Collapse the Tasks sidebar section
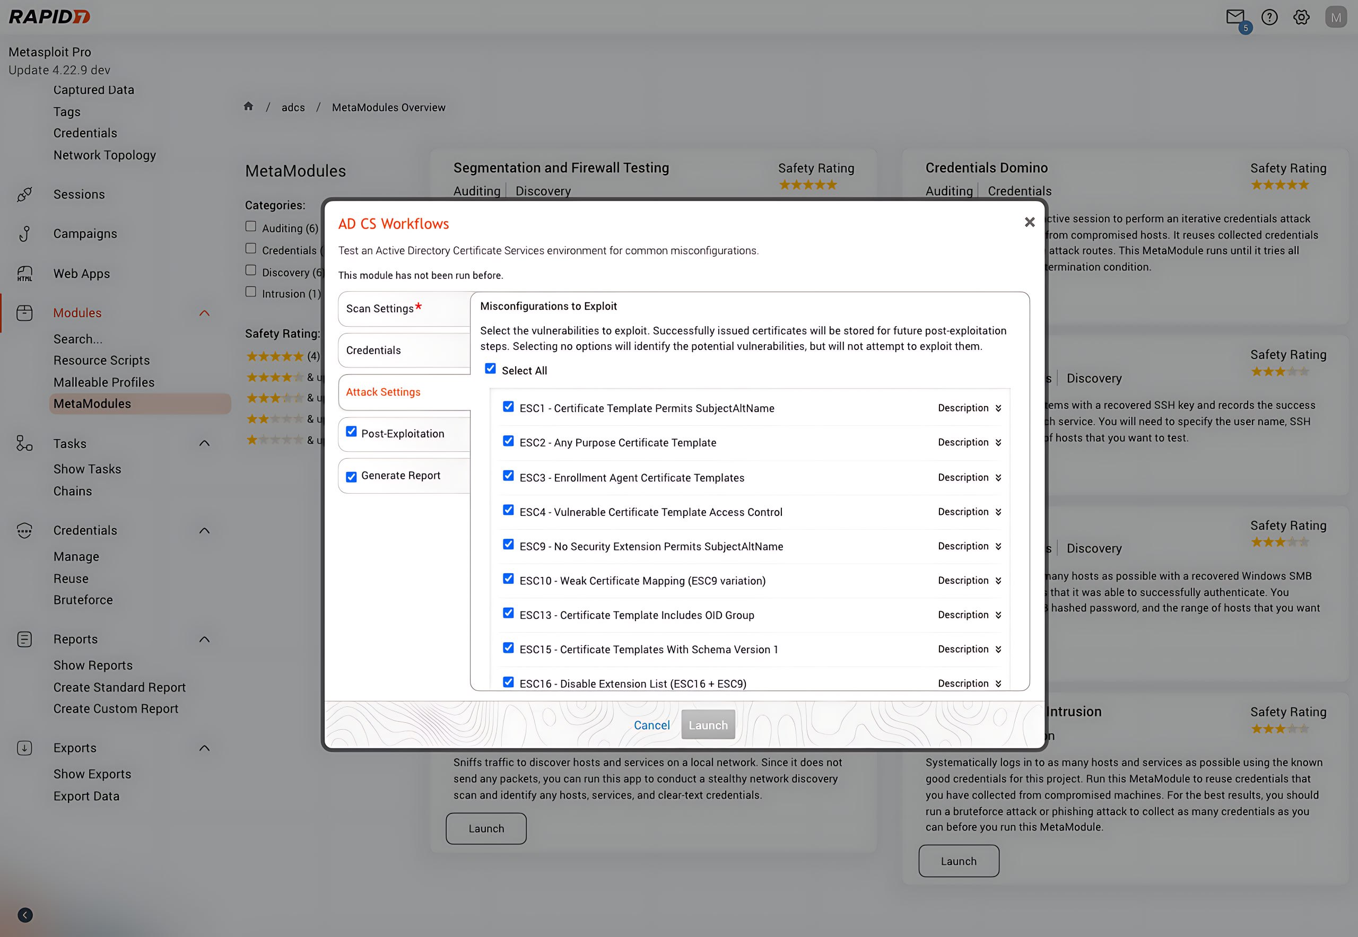This screenshot has width=1358, height=937. 204,443
